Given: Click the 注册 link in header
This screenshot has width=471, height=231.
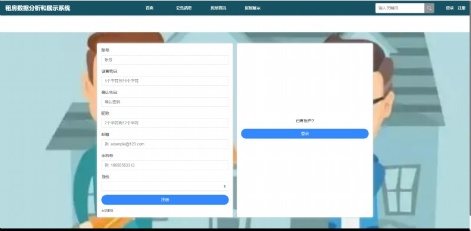Looking at the screenshot, I should coord(462,8).
